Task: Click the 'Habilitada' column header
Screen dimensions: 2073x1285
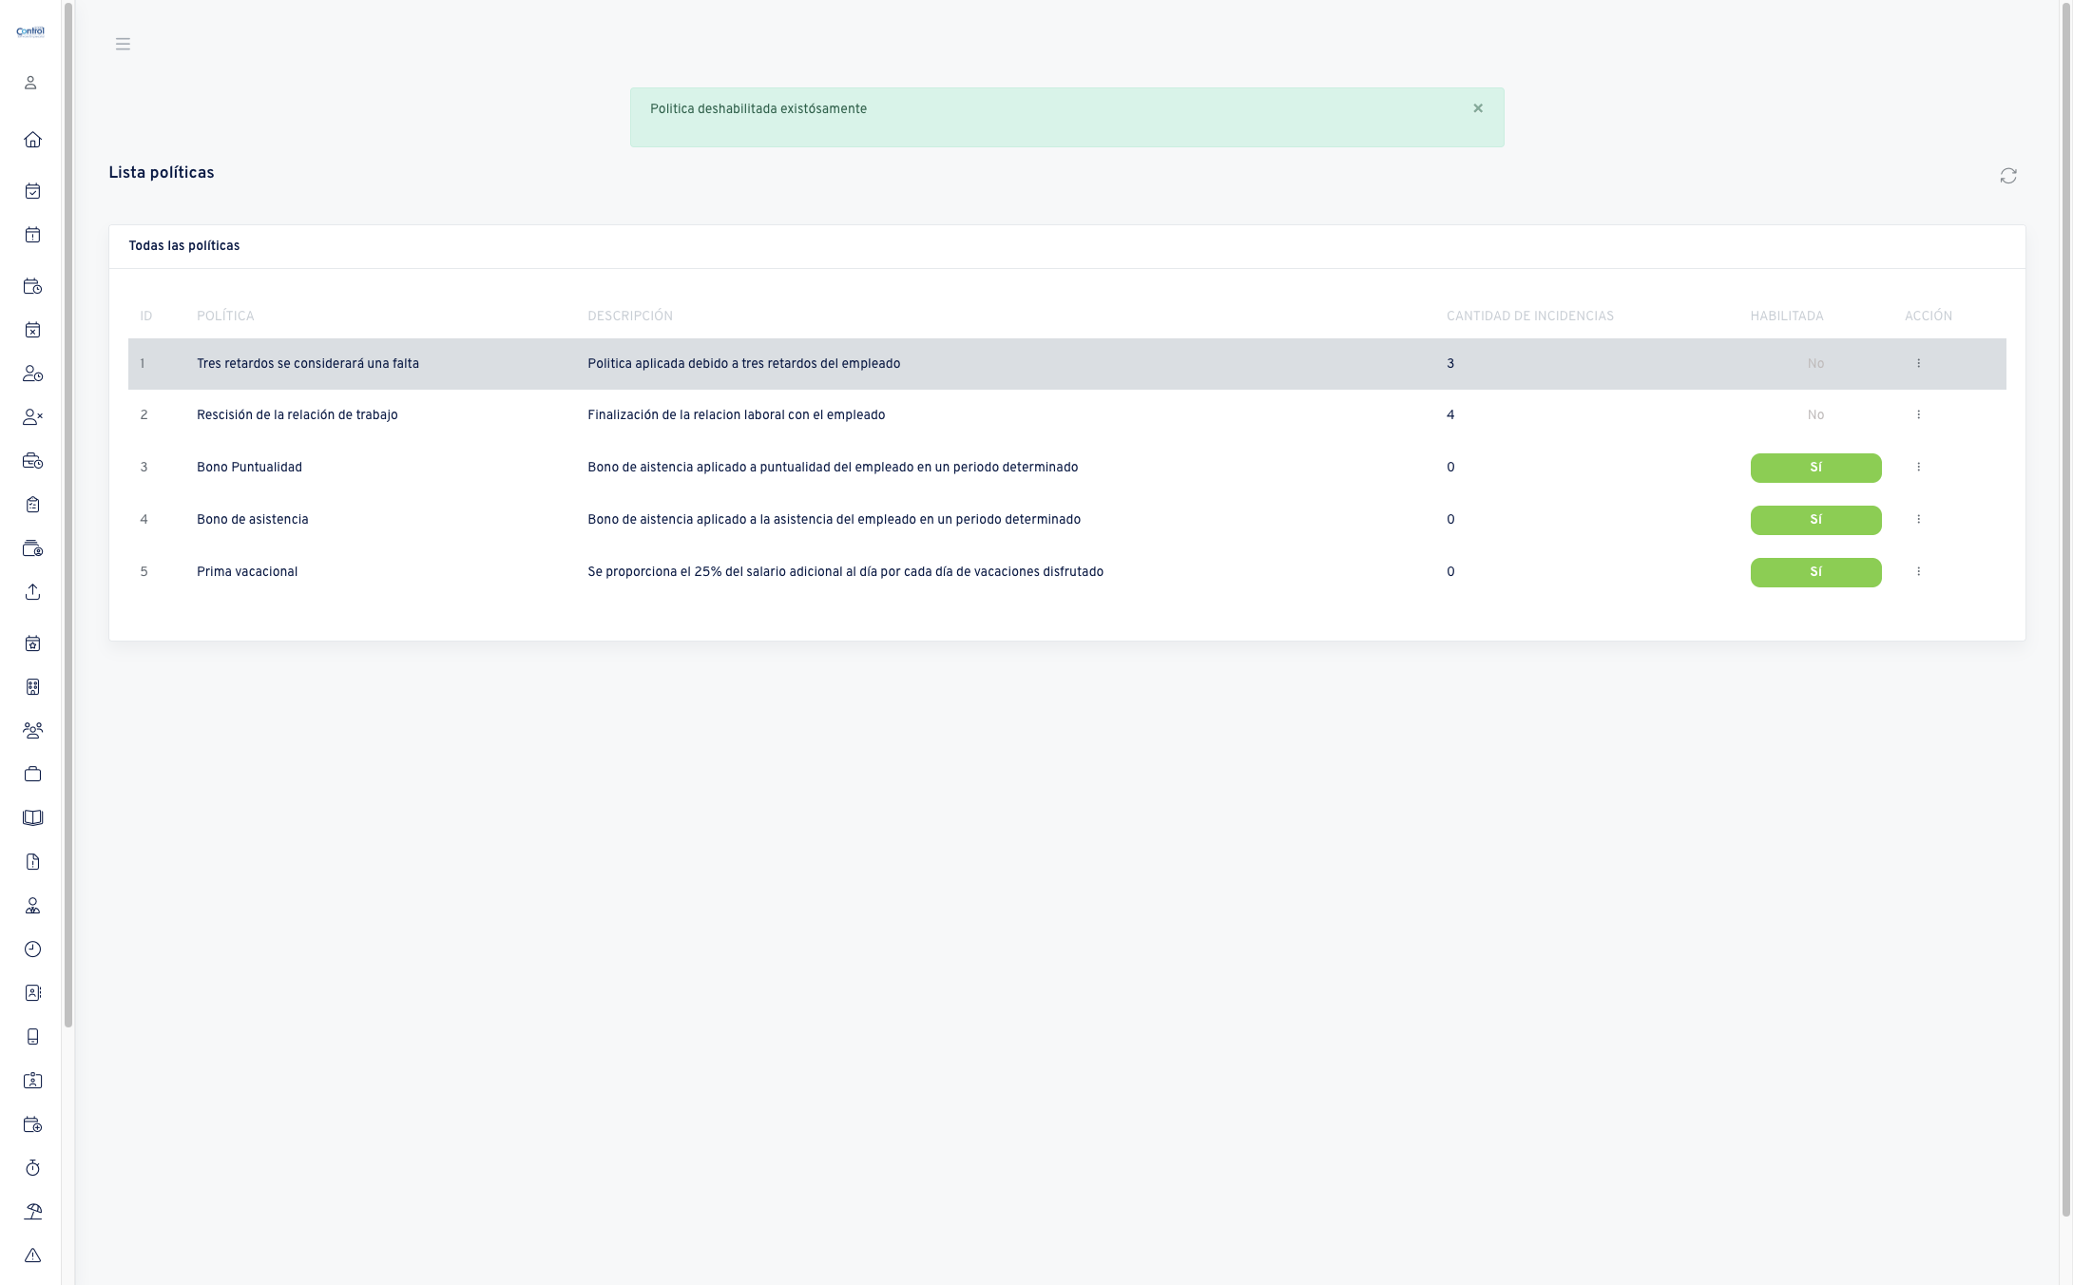Action: 1787,316
